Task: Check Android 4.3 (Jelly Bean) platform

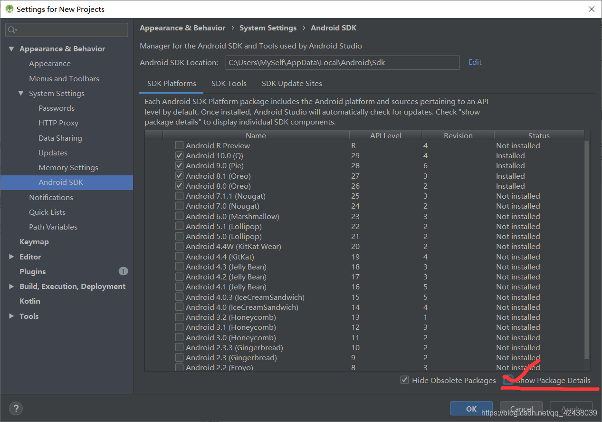Action: tap(179, 267)
